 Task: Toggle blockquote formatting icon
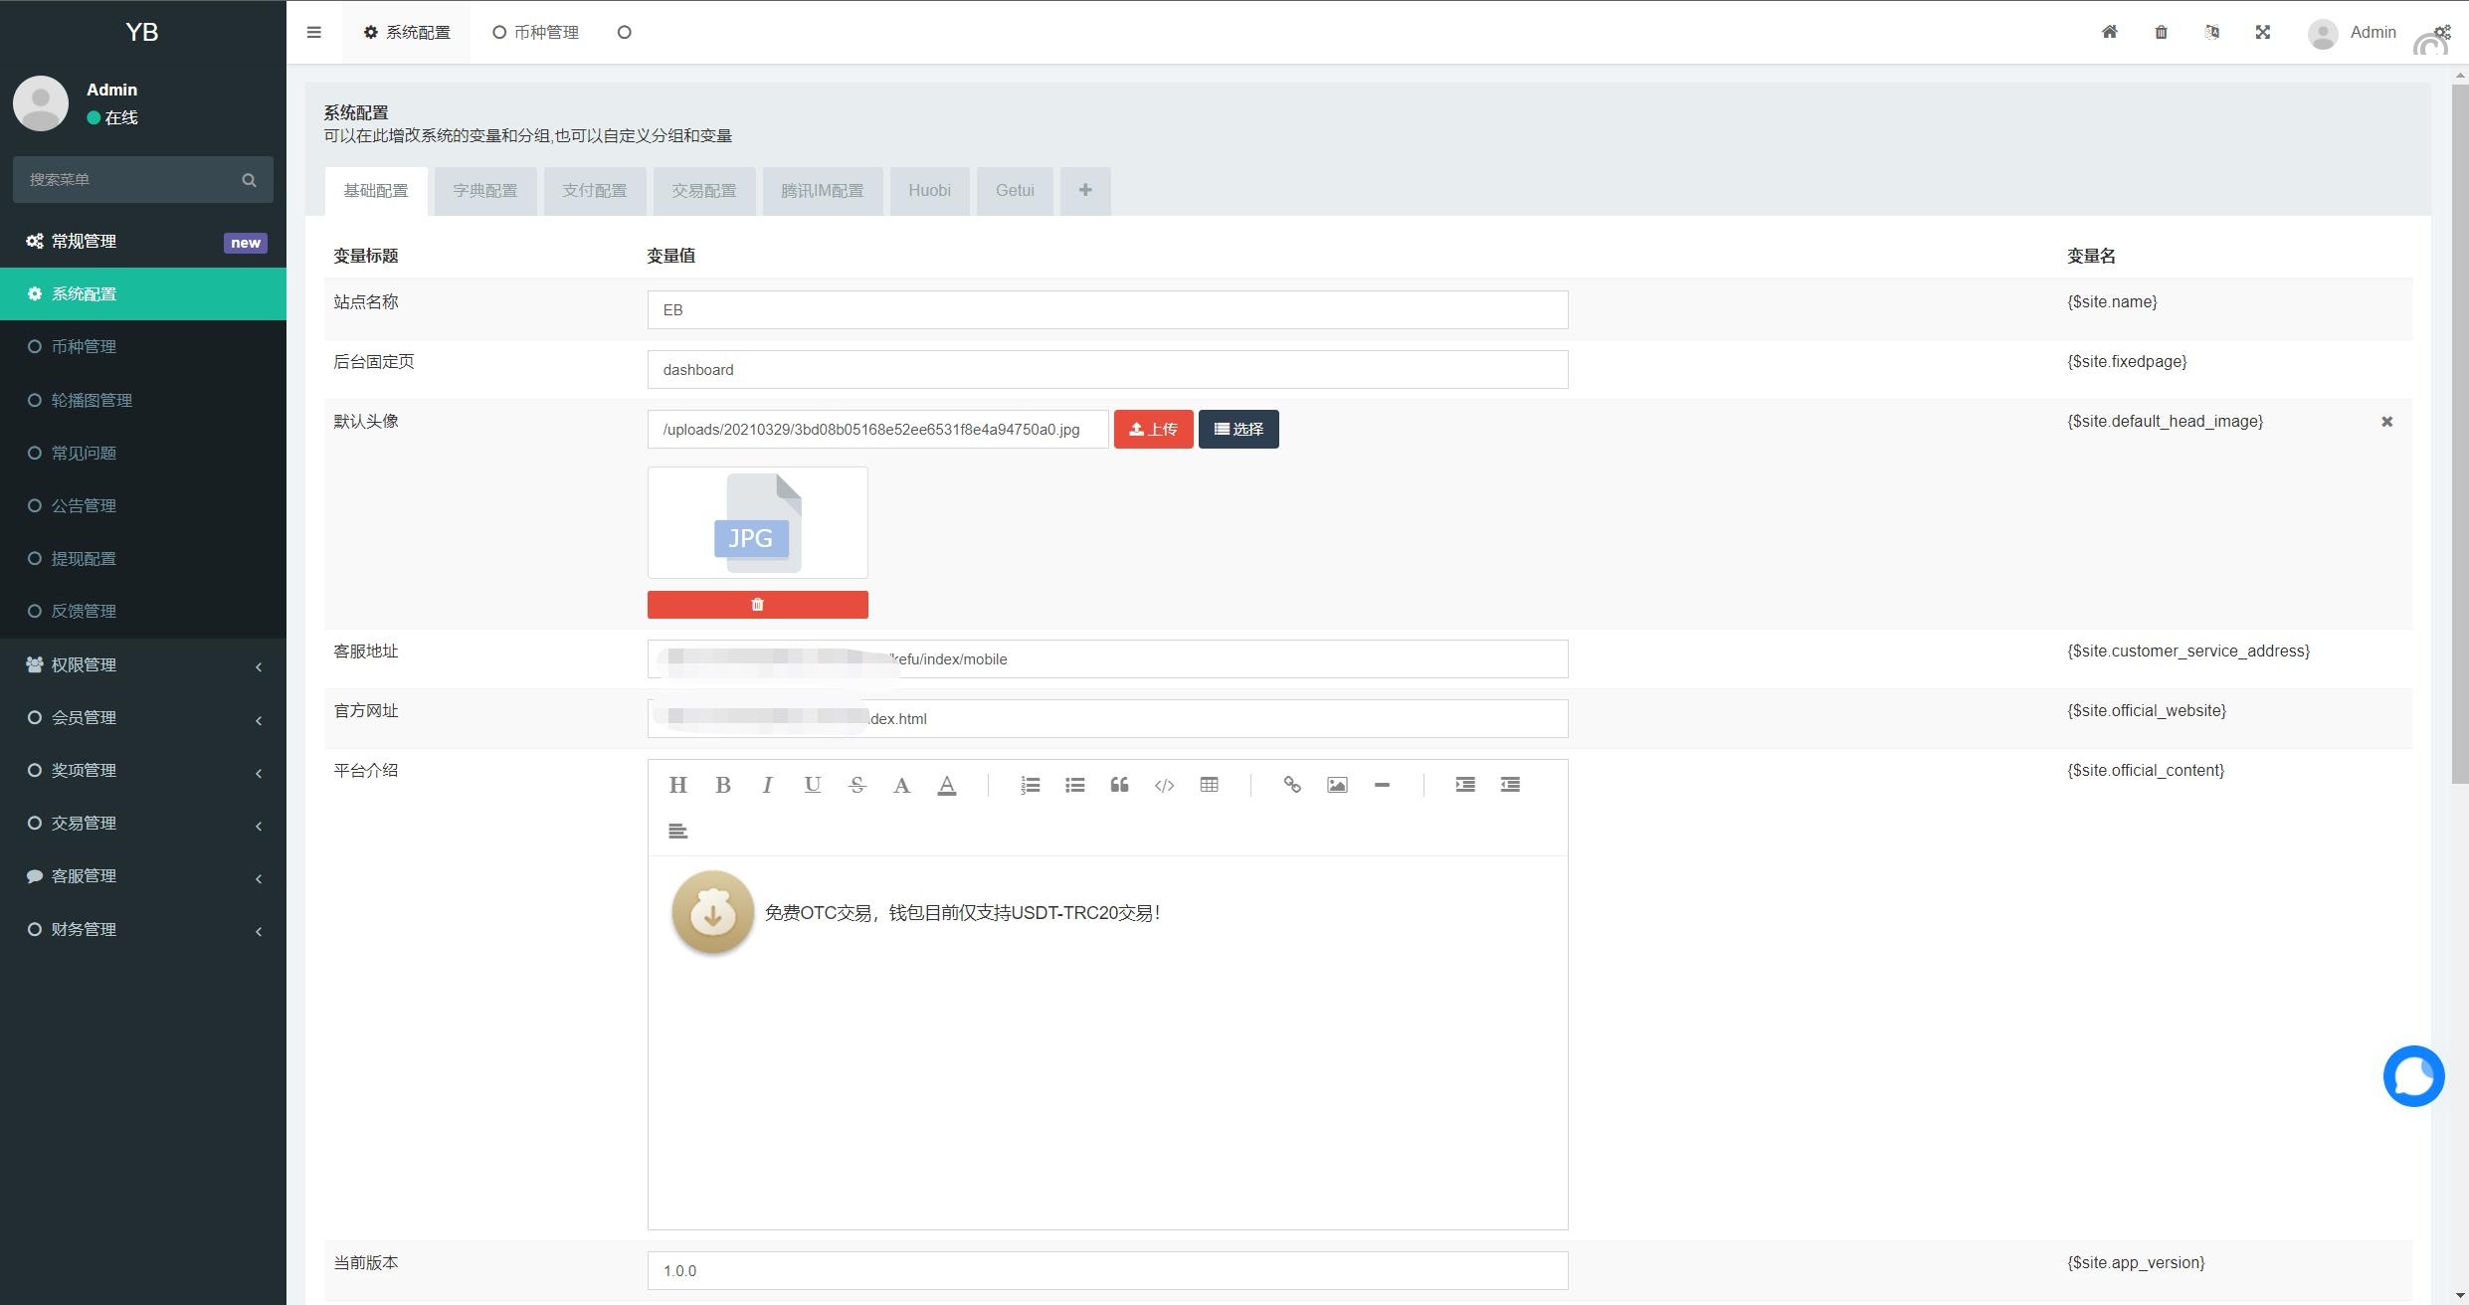[1119, 785]
